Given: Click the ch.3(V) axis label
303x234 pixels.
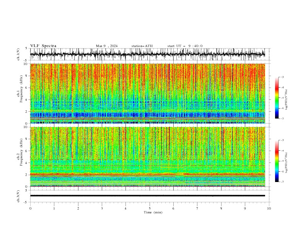Looking at the screenshot, I should 18,196.
